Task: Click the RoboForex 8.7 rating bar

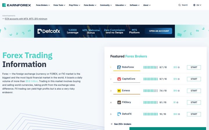Action: coord(150,67)
